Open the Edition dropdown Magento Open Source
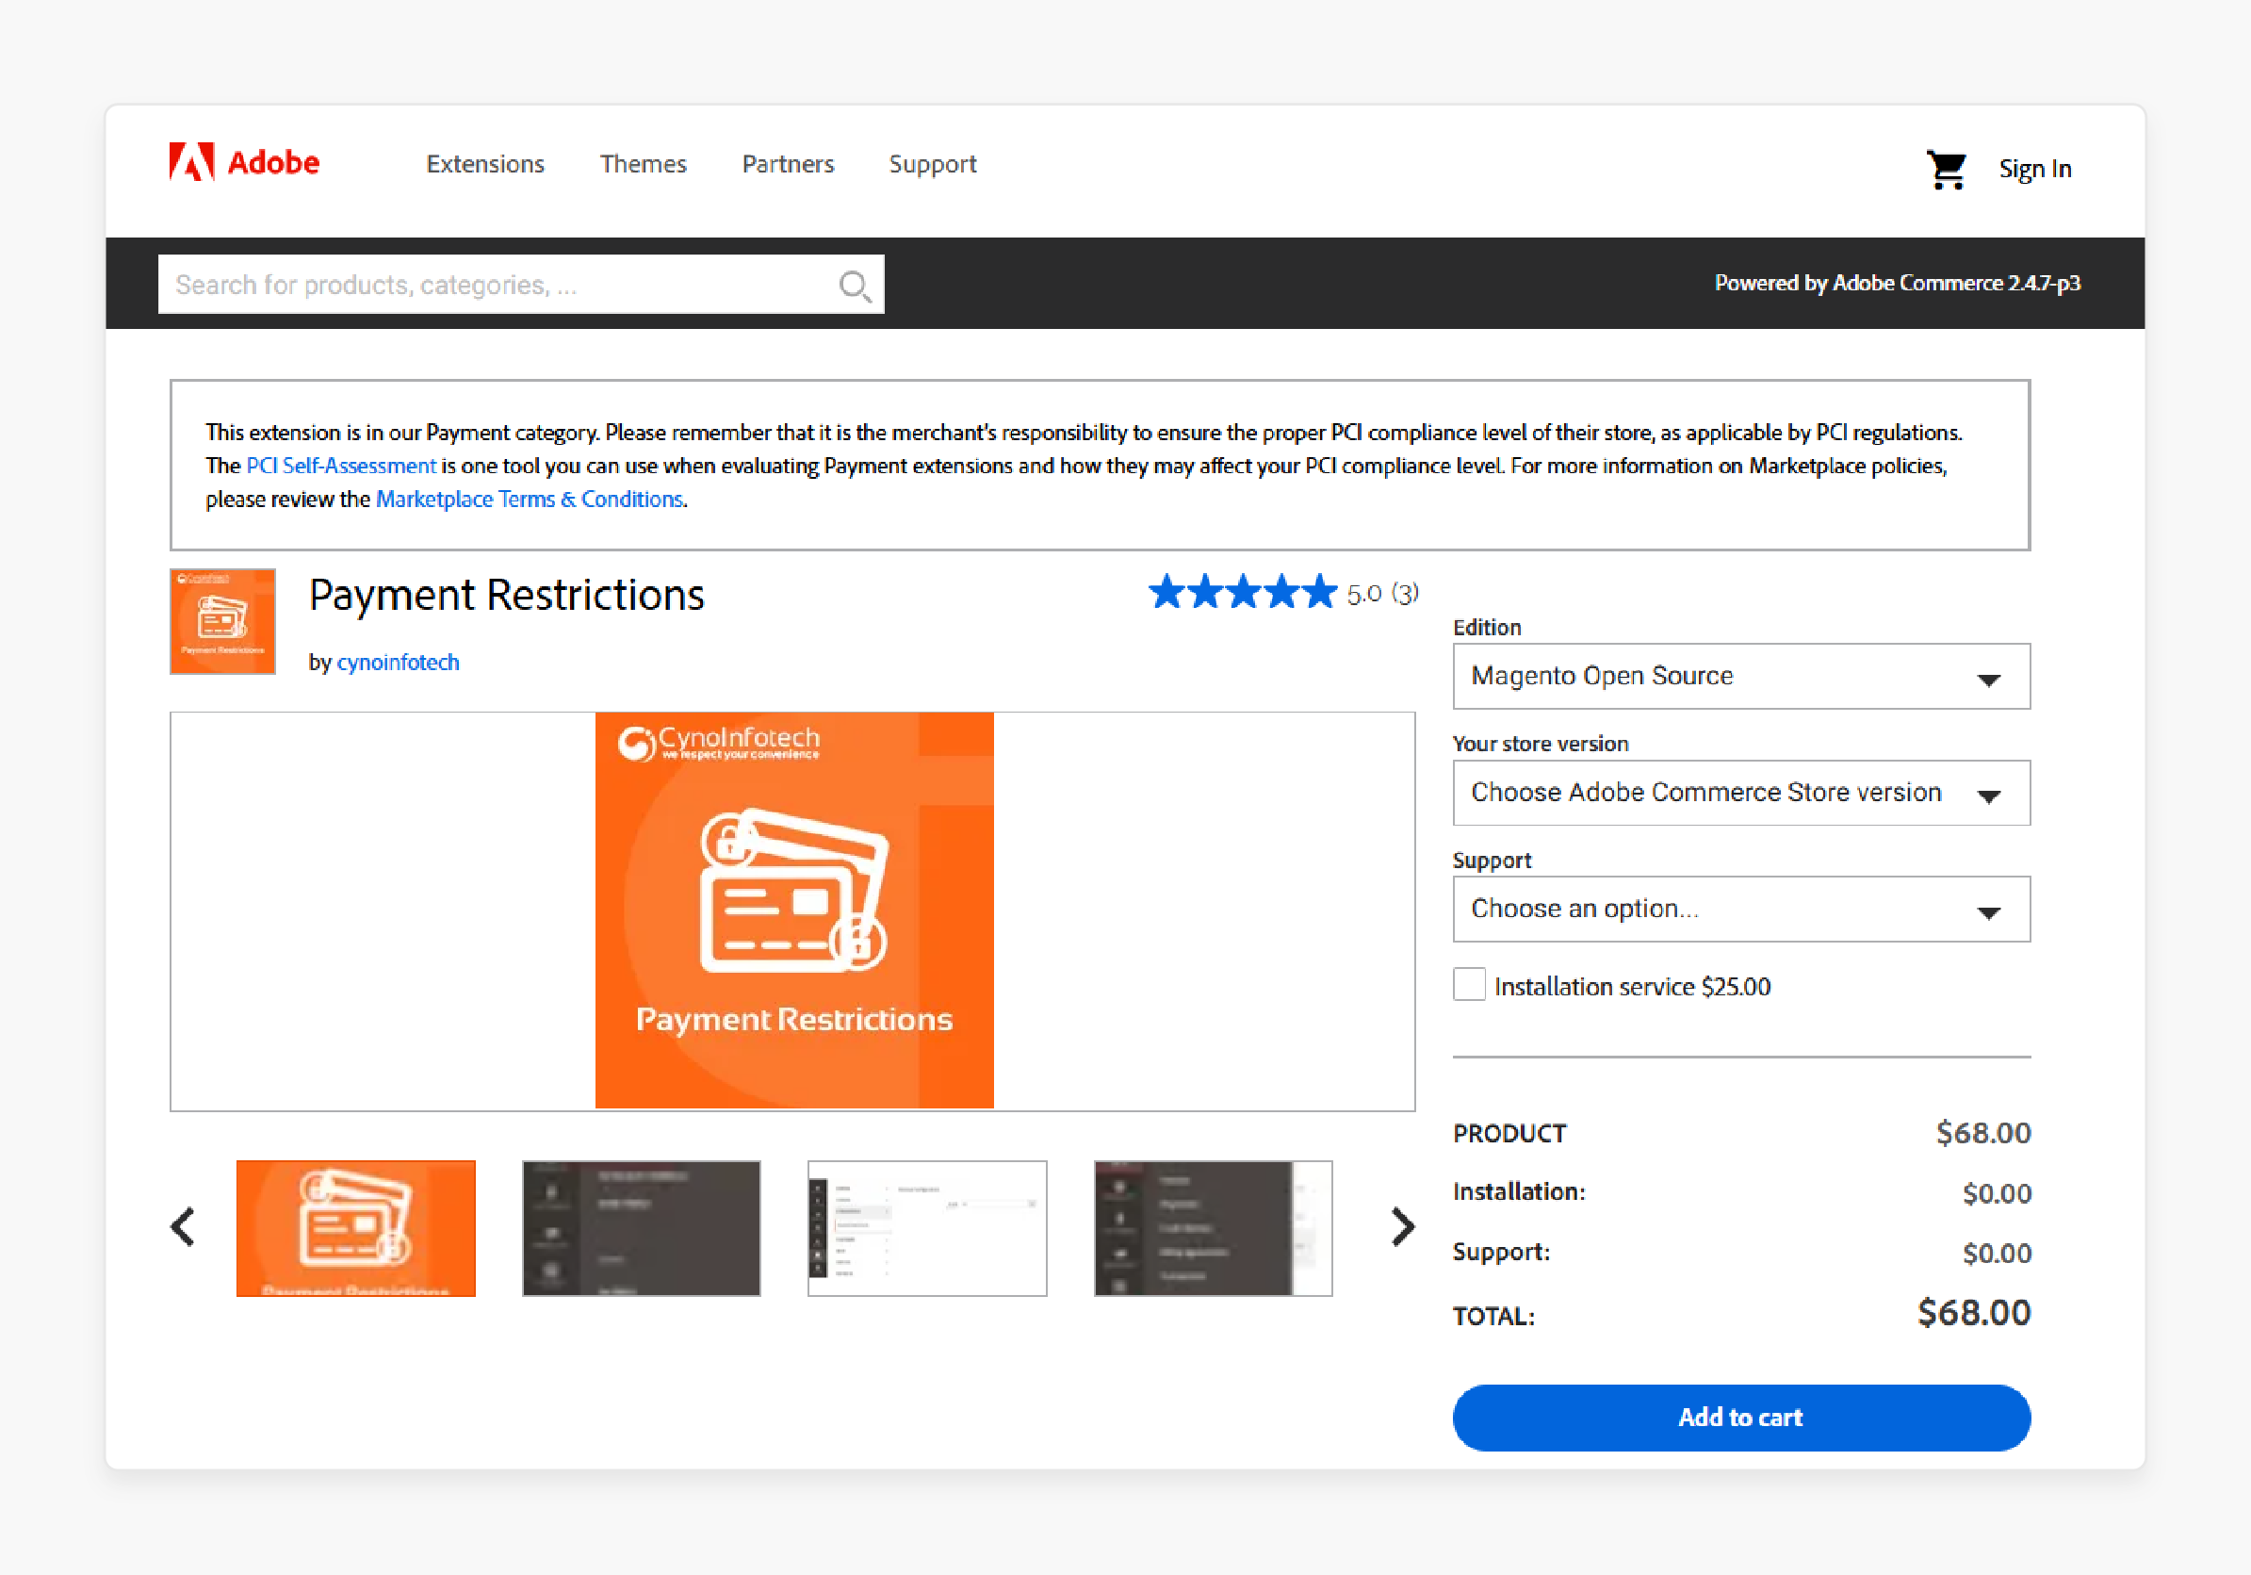Screen dimensions: 2251x1575 [x=1741, y=676]
